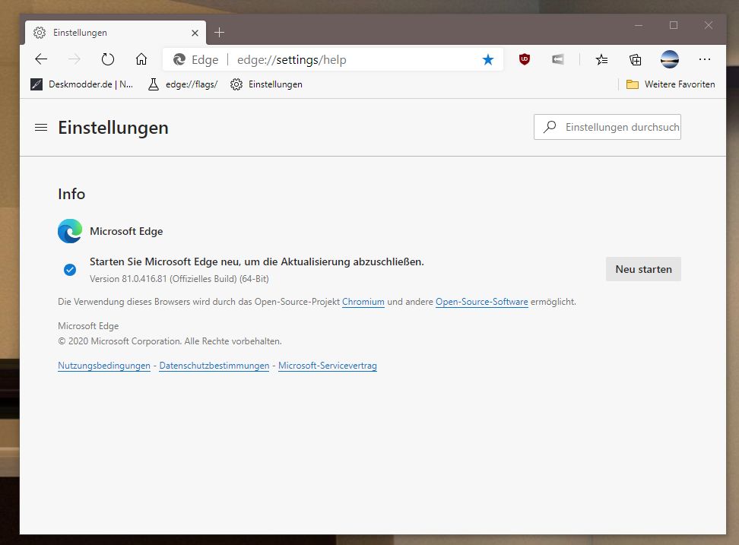Screen dimensions: 739x545
Task: Open the edge://flags/ bookmark
Action: [183, 84]
